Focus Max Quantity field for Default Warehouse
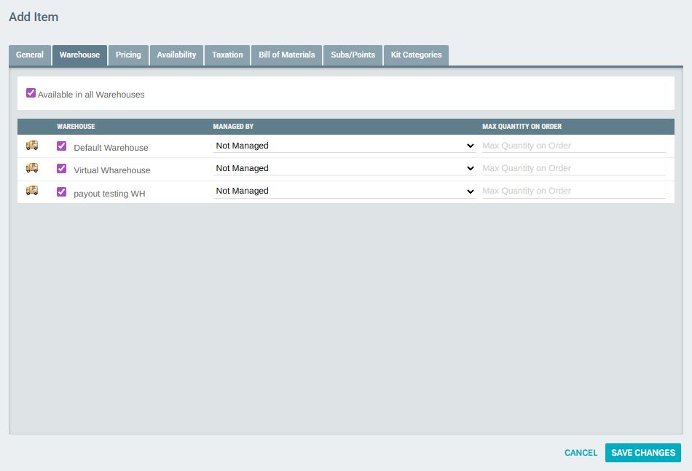Image resolution: width=692 pixels, height=471 pixels. pos(573,146)
